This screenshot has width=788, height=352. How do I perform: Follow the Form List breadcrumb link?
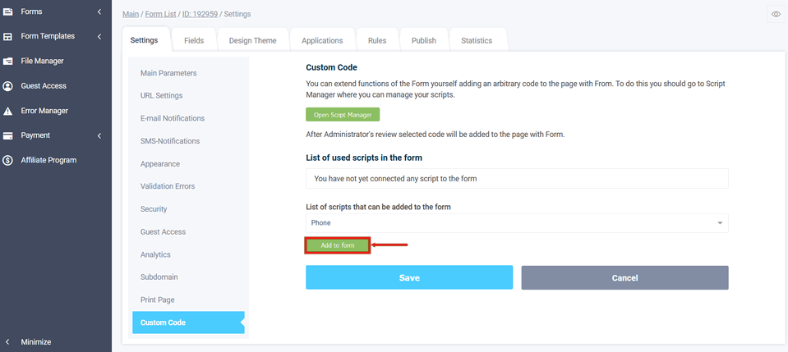pyautogui.click(x=161, y=14)
